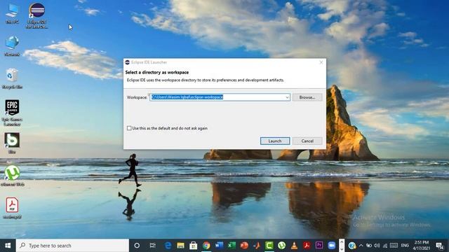Click Cortana circle icon on taskbar
449x252 pixels.
[137, 246]
